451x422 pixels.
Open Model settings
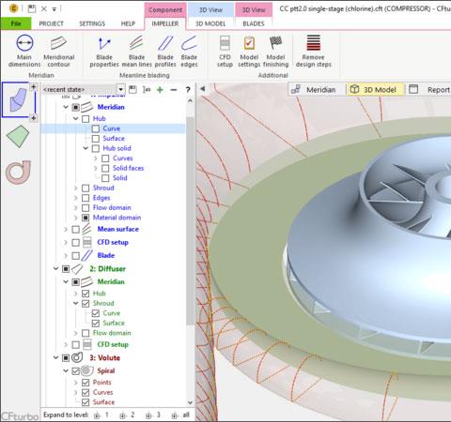249,51
